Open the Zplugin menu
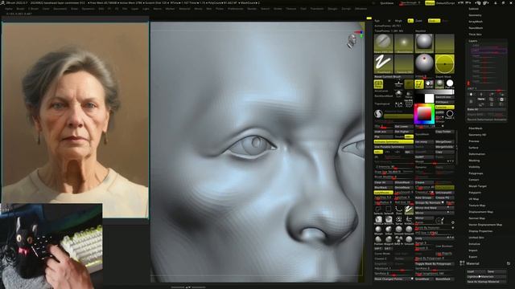This screenshot has width=515, height=289. [332, 9]
